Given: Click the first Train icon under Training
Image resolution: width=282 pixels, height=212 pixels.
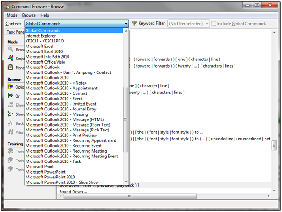Looking at the screenshot, I should click(10, 151).
